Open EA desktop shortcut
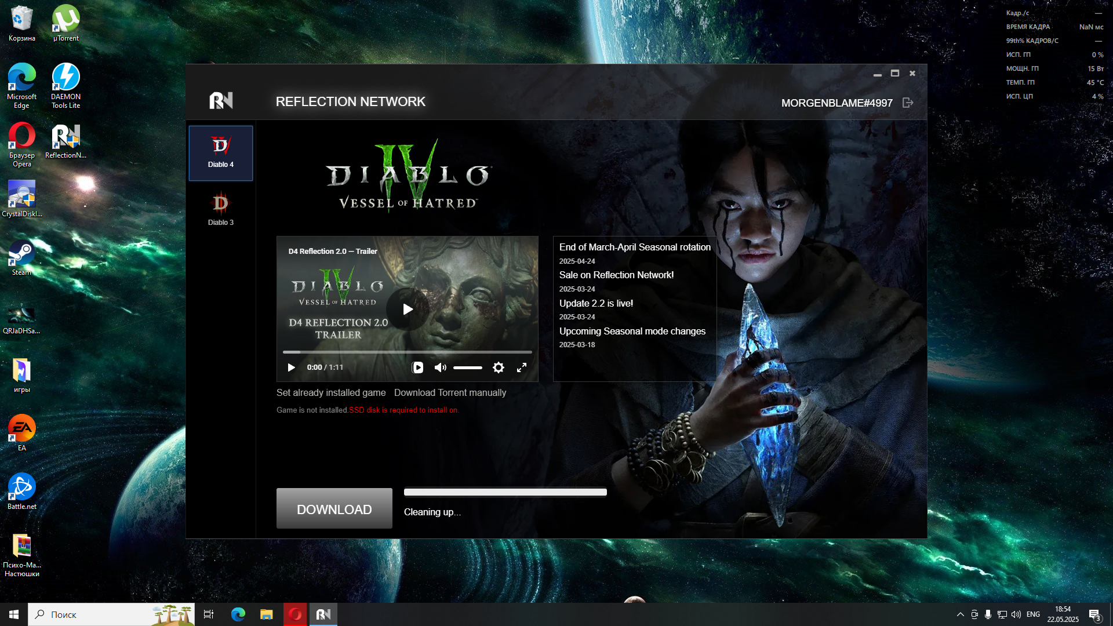1113x626 pixels. [22, 434]
